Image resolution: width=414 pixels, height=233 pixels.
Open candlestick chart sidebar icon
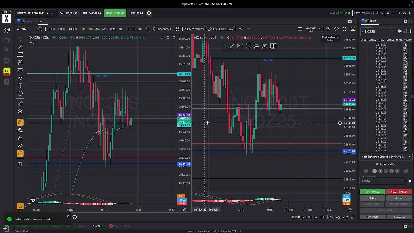click(x=6, y=30)
